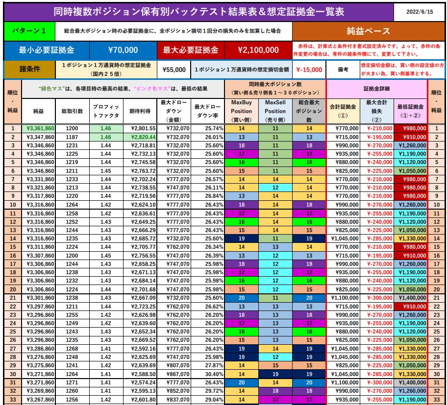Select net profit ¥3,269,860 cell

coord(39,391)
